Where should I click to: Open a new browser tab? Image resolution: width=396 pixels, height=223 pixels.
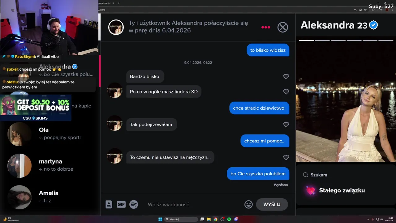point(119,3)
